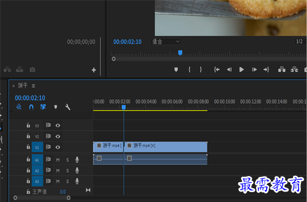Toggle lock on track V2

(x=28, y=136)
